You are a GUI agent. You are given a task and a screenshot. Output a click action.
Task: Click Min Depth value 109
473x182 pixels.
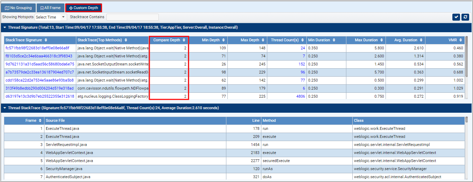click(x=223, y=48)
